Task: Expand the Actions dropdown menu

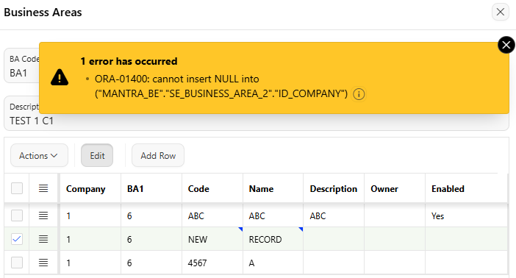Action: pyautogui.click(x=39, y=155)
